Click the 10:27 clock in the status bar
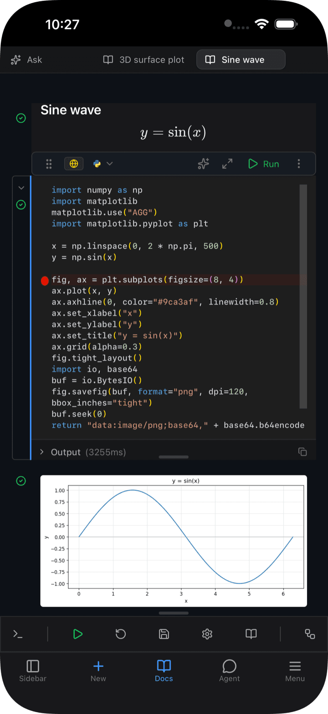328x714 pixels. (x=62, y=24)
